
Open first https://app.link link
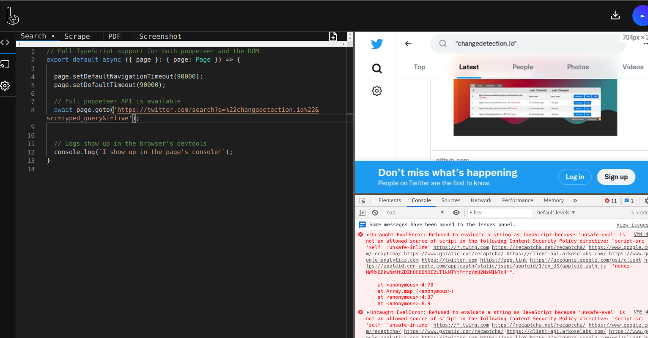504,260
